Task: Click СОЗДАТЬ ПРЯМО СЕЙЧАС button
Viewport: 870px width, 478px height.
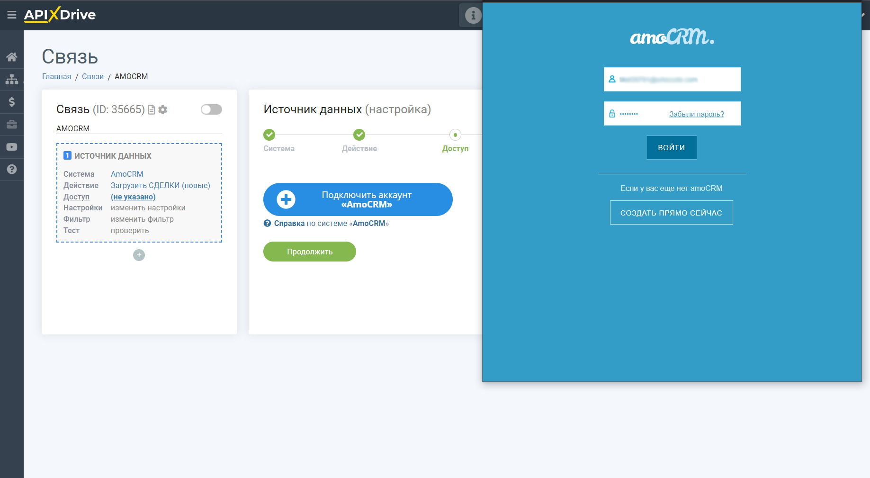Action: [672, 213]
